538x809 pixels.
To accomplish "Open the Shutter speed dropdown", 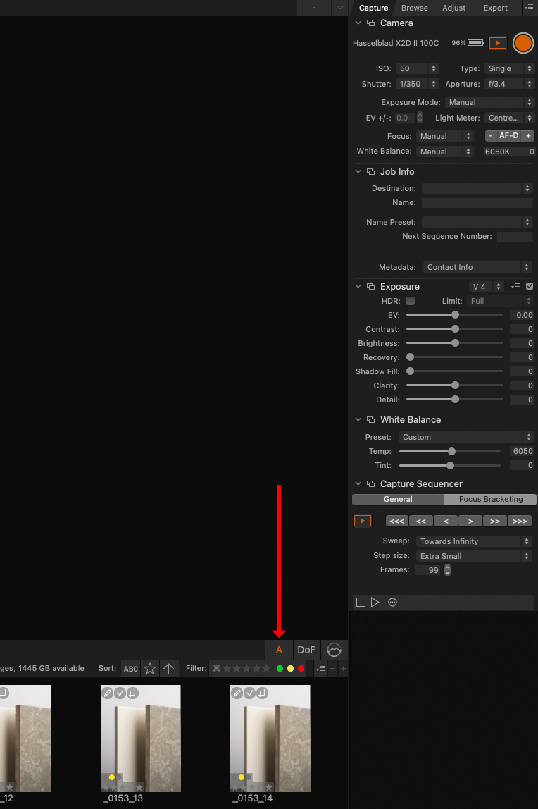I will [x=418, y=84].
